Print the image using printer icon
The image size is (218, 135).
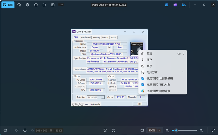click(x=36, y=5)
